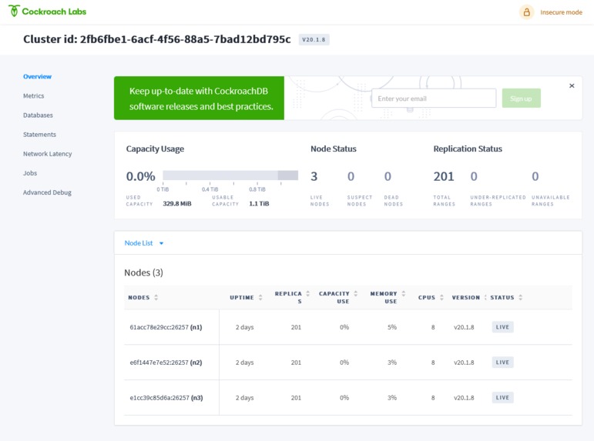Screen dimensions: 594x441
Task: Click the Cockroach Labs logo
Action: [x=47, y=12]
